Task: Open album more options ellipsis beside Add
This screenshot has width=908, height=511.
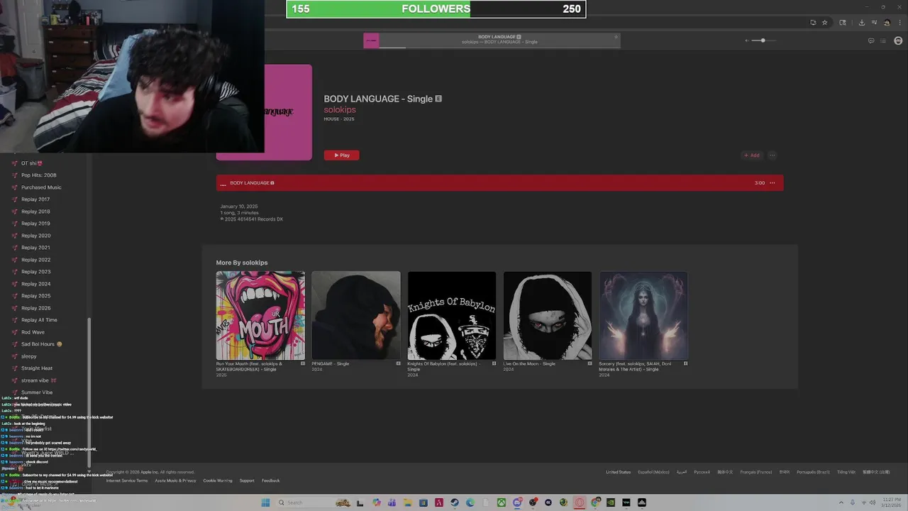Action: (773, 155)
